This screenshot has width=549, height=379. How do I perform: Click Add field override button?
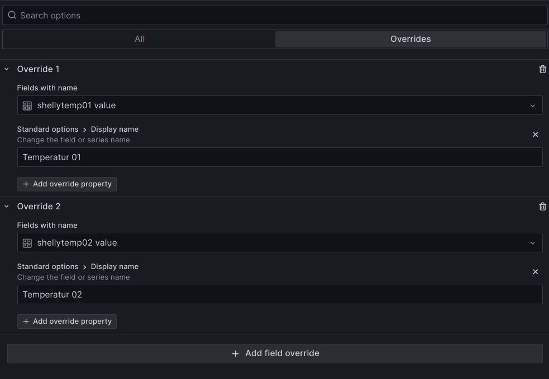(275, 353)
